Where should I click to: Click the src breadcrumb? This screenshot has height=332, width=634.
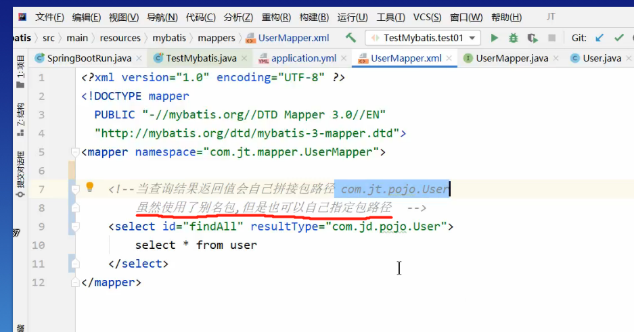(x=49, y=38)
